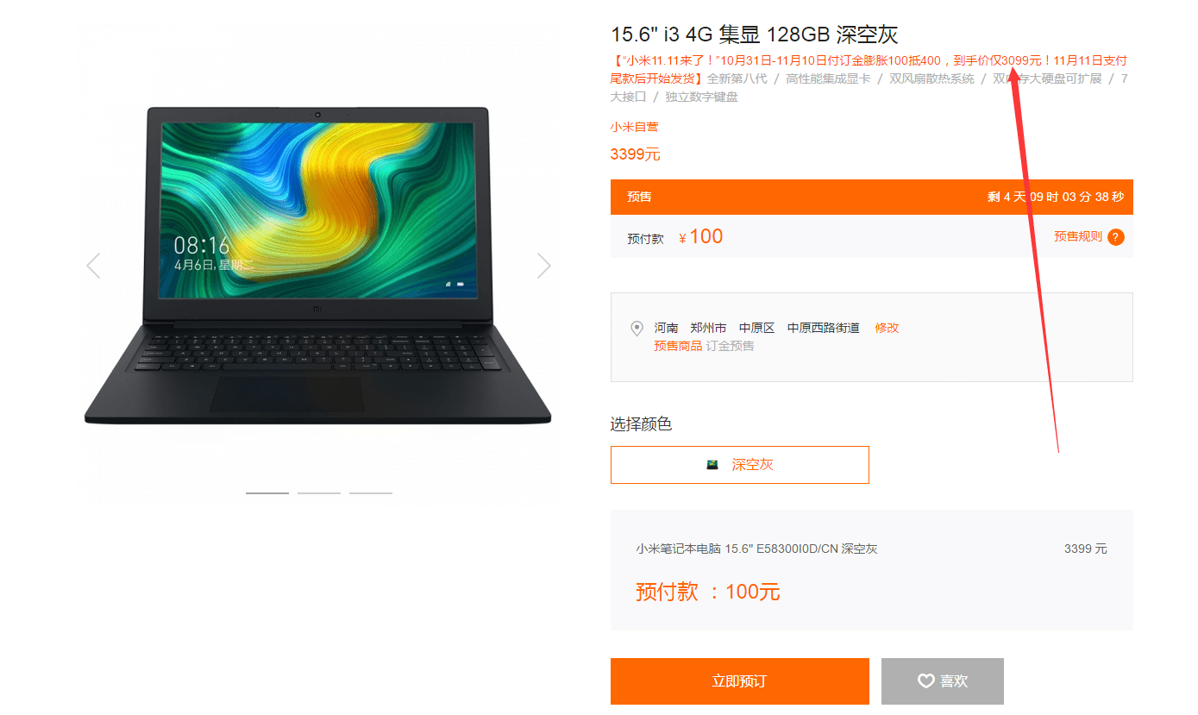Image resolution: width=1198 pixels, height=715 pixels.
Task: Click the main laptop product image
Action: [317, 266]
